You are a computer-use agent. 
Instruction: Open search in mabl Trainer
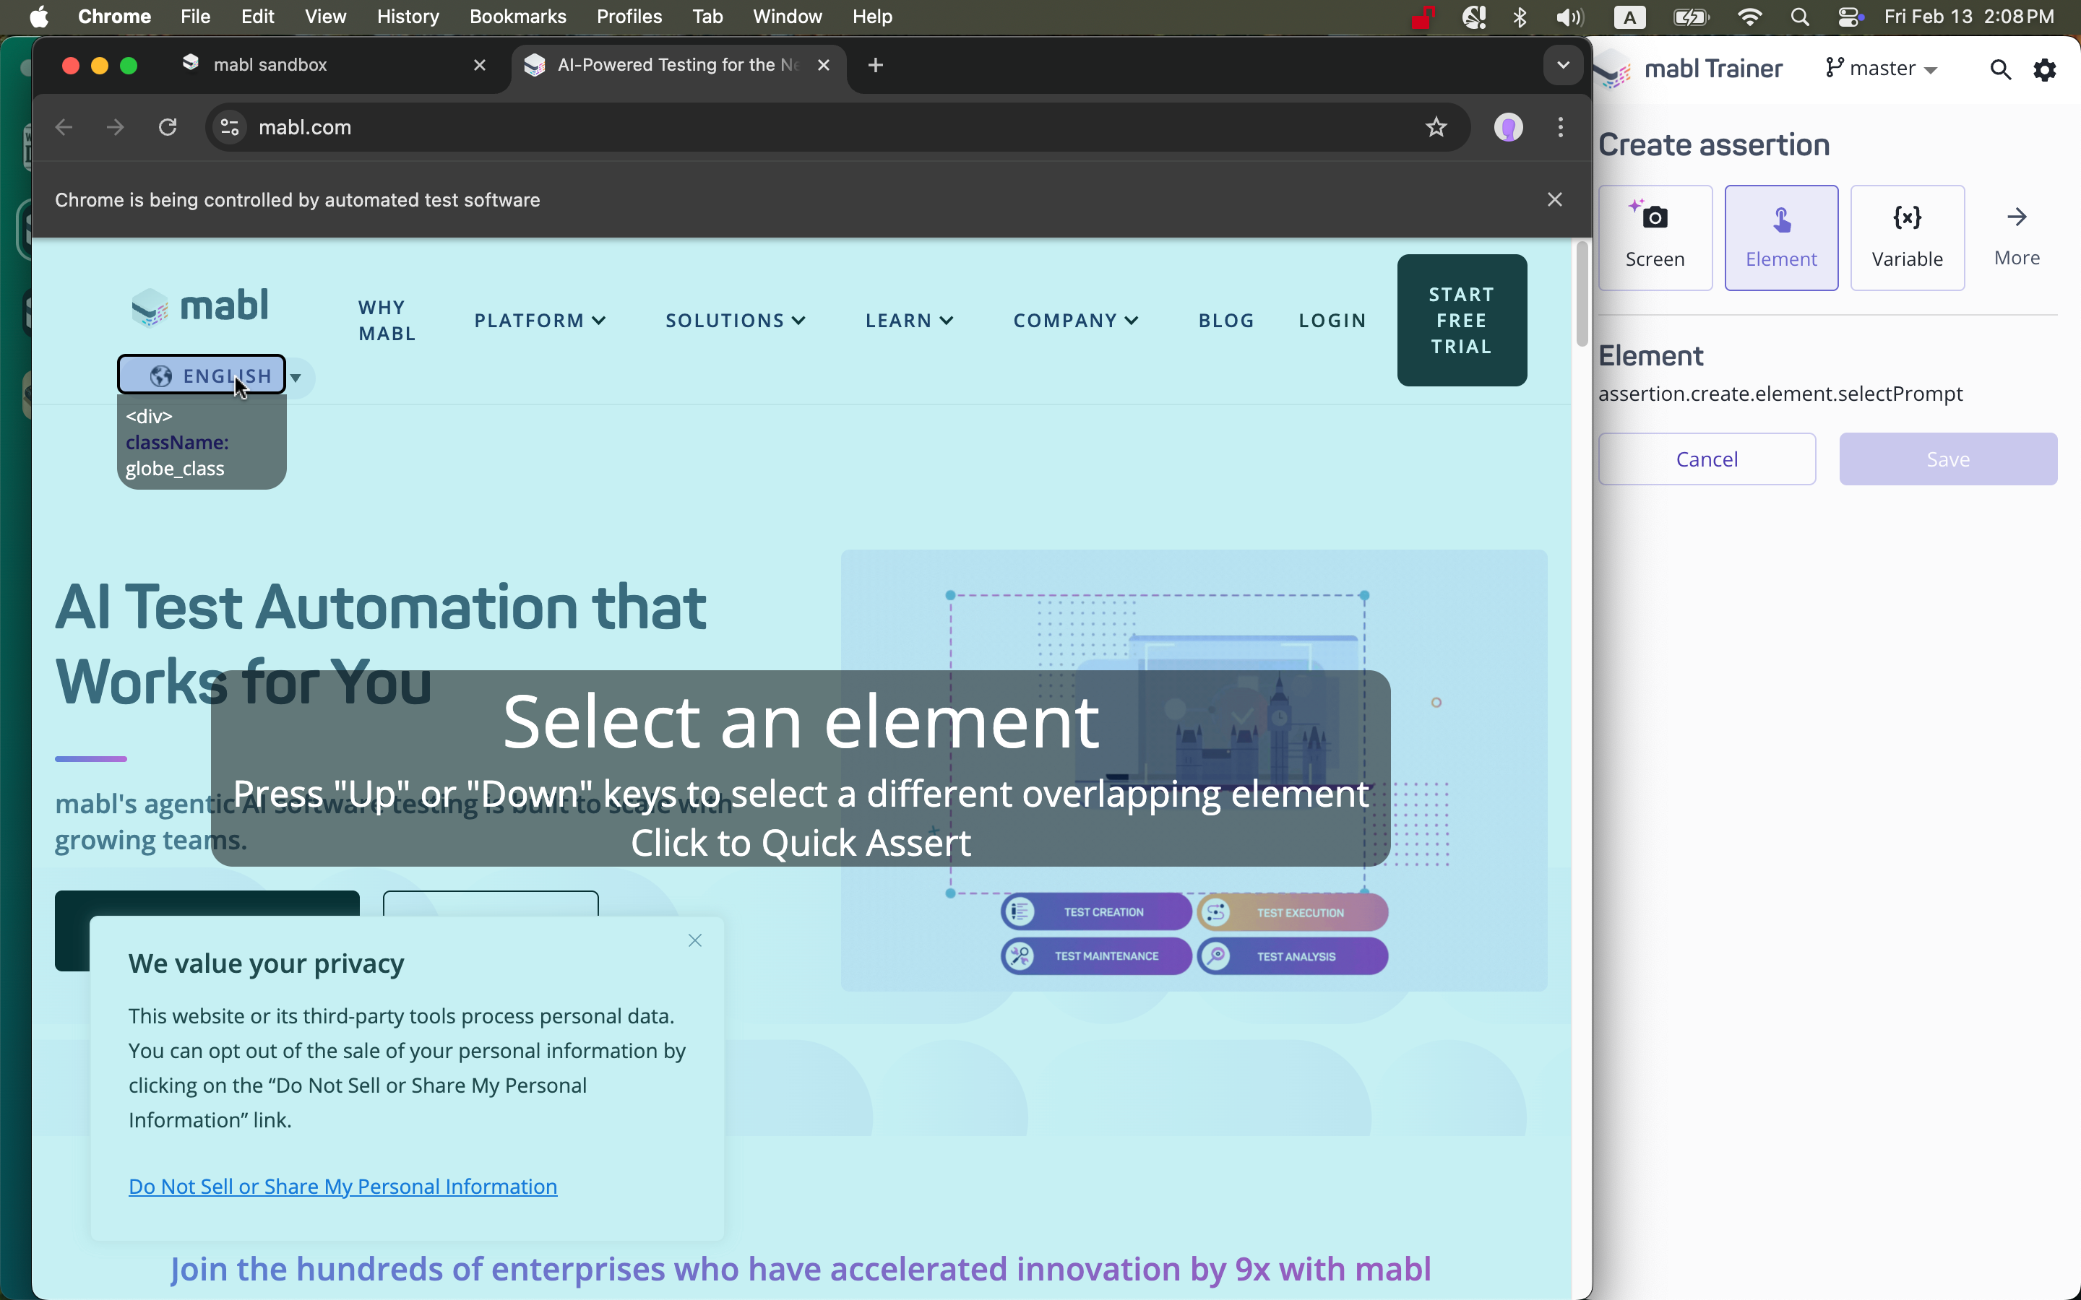(x=2001, y=69)
